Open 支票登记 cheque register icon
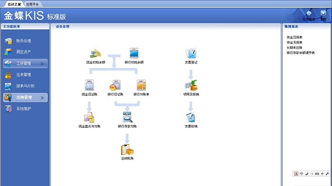Image resolution: width=332 pixels, height=186 pixels. [x=191, y=53]
